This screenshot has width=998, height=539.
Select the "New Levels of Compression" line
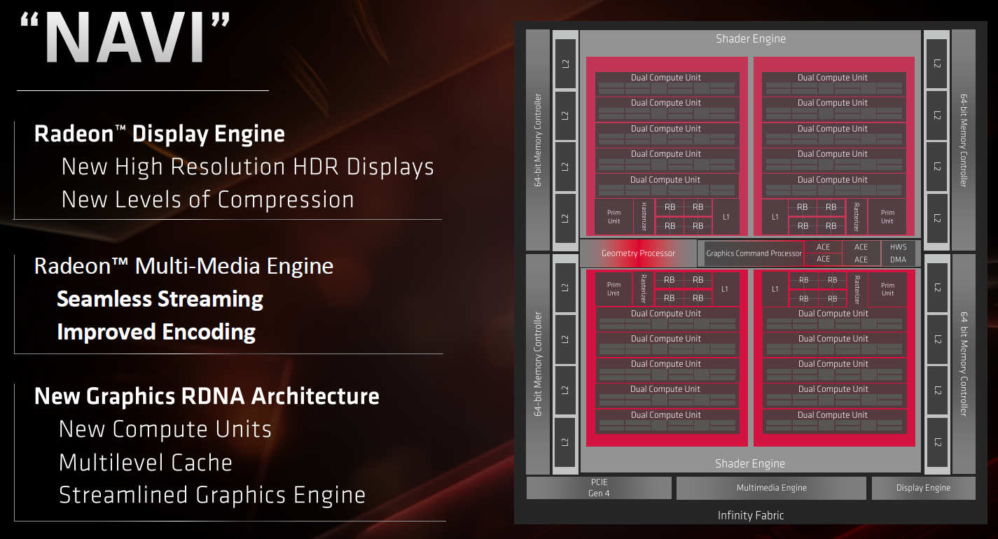[208, 199]
